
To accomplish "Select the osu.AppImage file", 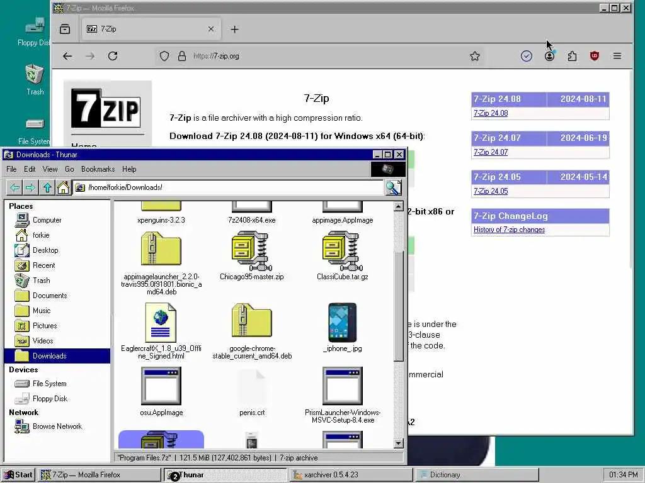I will coord(161,392).
